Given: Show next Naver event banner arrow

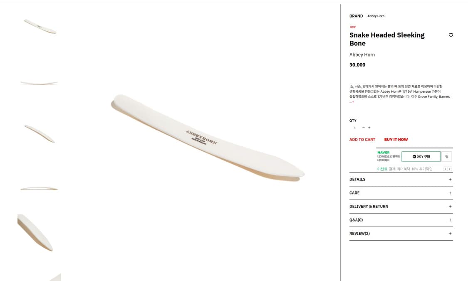Looking at the screenshot, I should 450,169.
